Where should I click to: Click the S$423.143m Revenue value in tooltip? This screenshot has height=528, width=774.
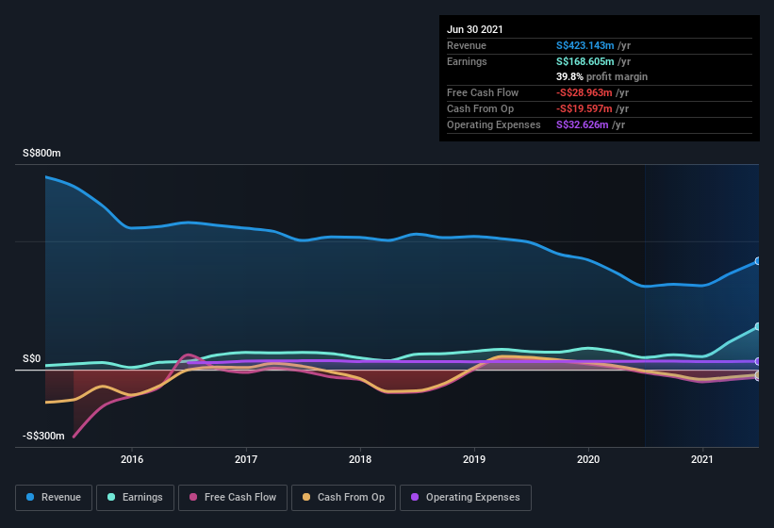pos(585,45)
